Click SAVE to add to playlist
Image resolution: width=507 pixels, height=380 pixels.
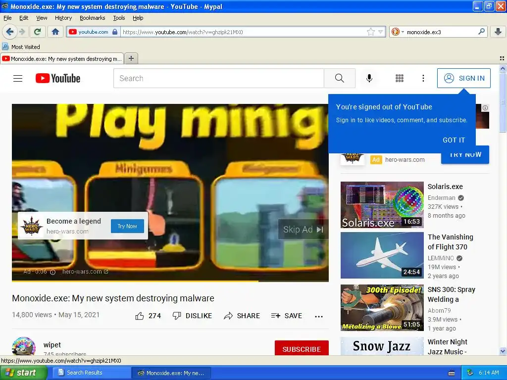tap(287, 316)
